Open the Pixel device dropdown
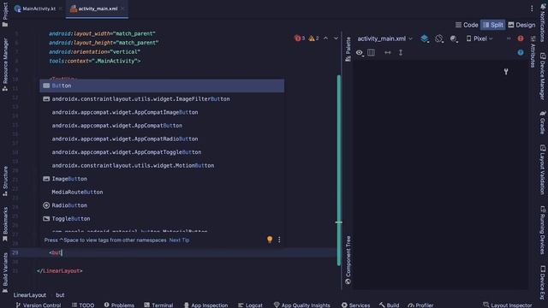 (479, 38)
